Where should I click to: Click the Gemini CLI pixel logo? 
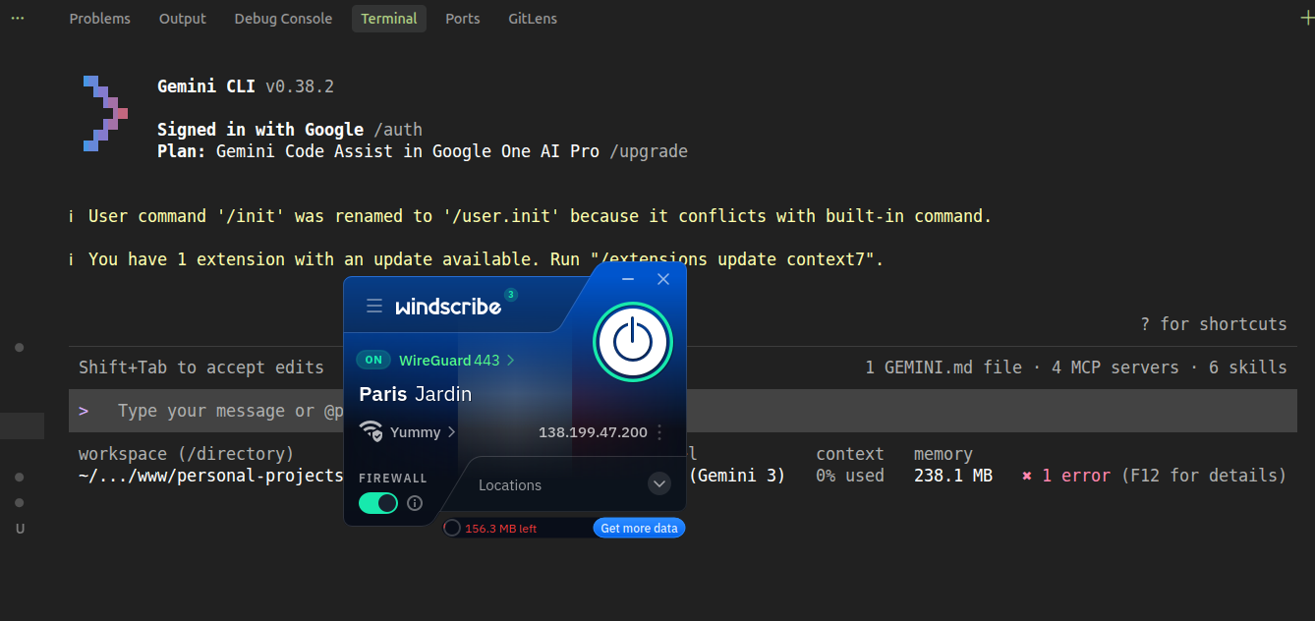(x=105, y=113)
